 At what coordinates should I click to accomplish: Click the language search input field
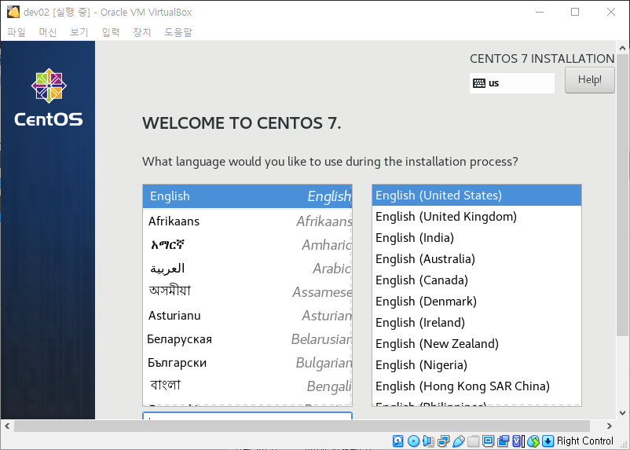247,415
